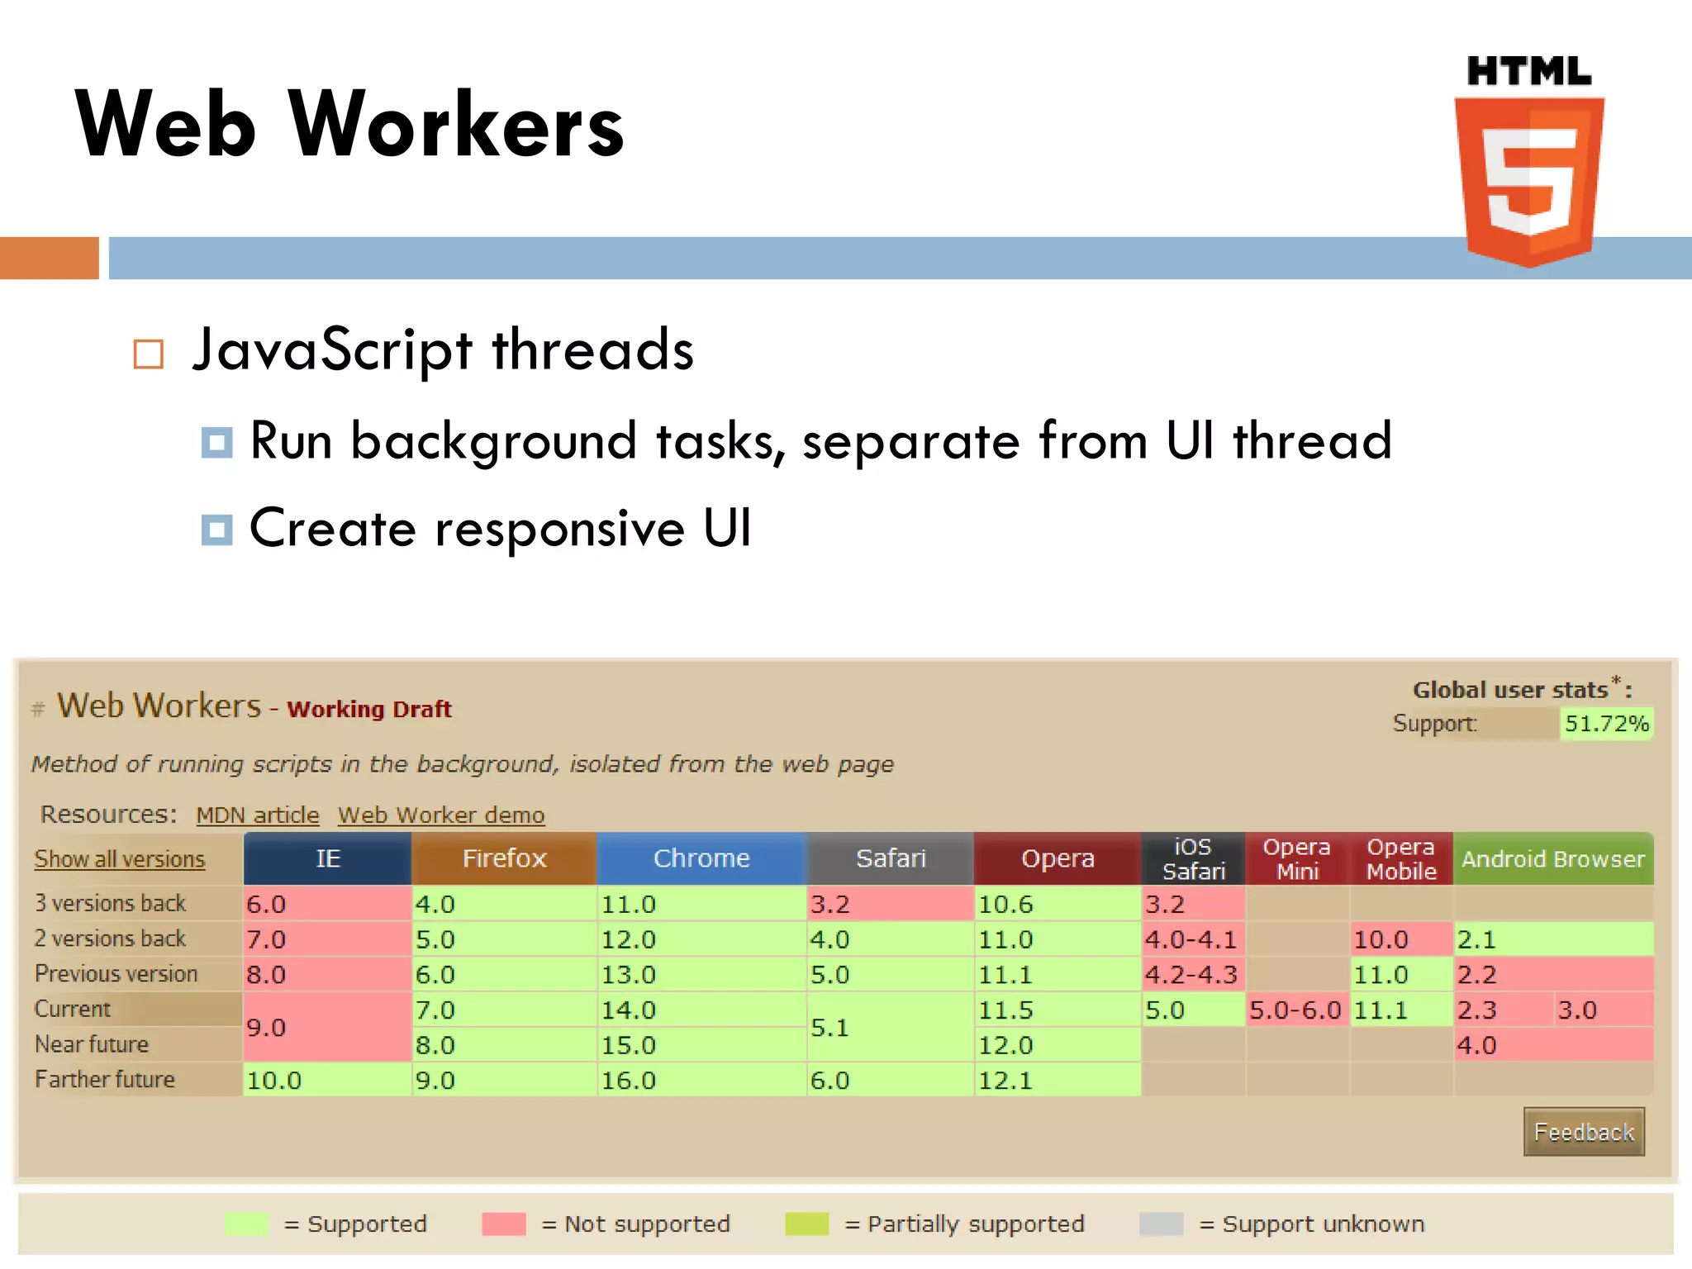Click the gray Support unknown legend swatch
The image size is (1692, 1269).
pos(1161,1224)
